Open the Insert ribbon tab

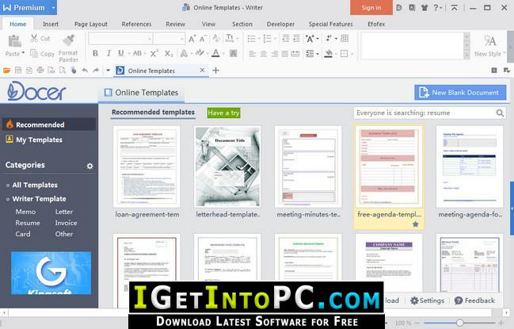[51, 24]
